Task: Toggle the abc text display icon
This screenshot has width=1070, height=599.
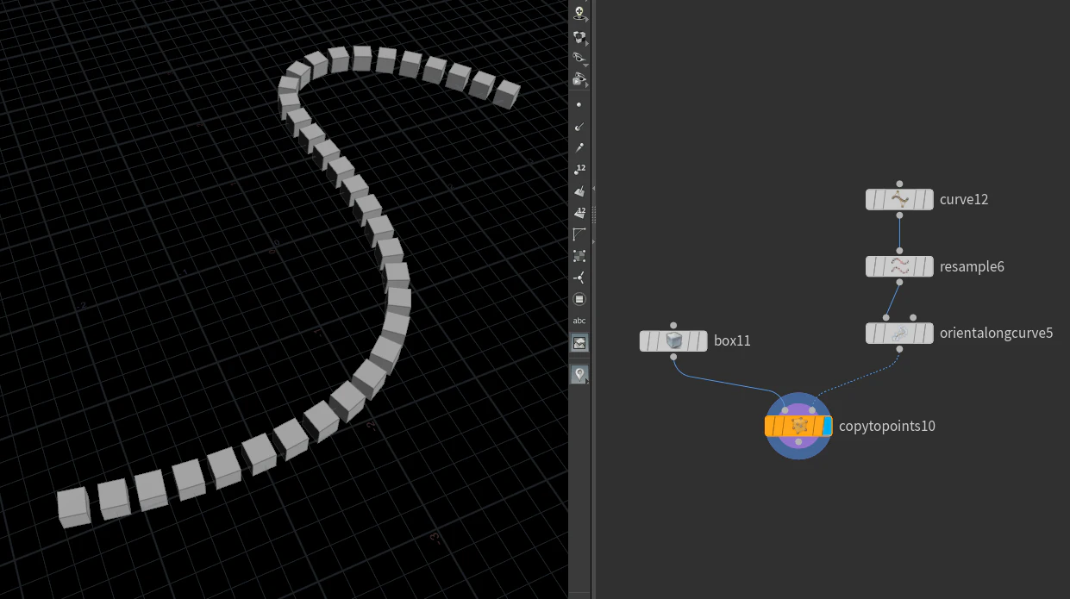Action: (579, 321)
